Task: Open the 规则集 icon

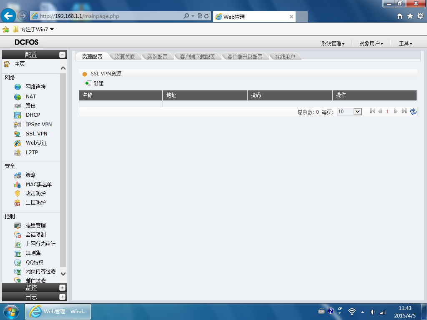Action: 18,253
